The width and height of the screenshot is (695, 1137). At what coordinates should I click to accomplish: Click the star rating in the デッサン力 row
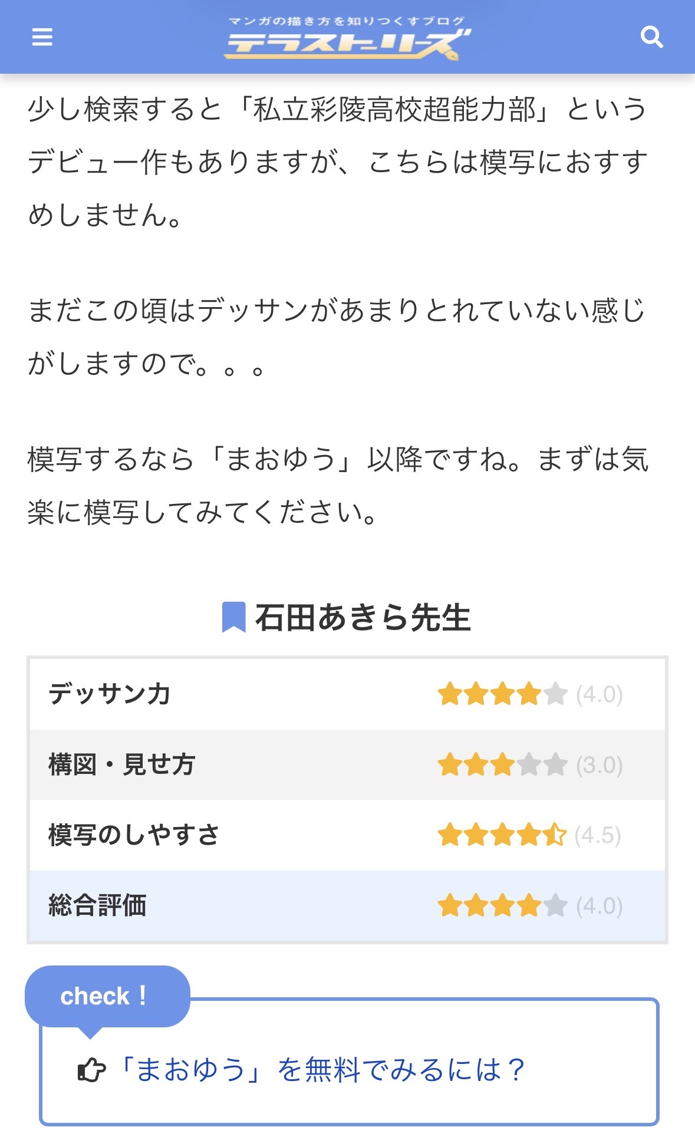[x=502, y=694]
